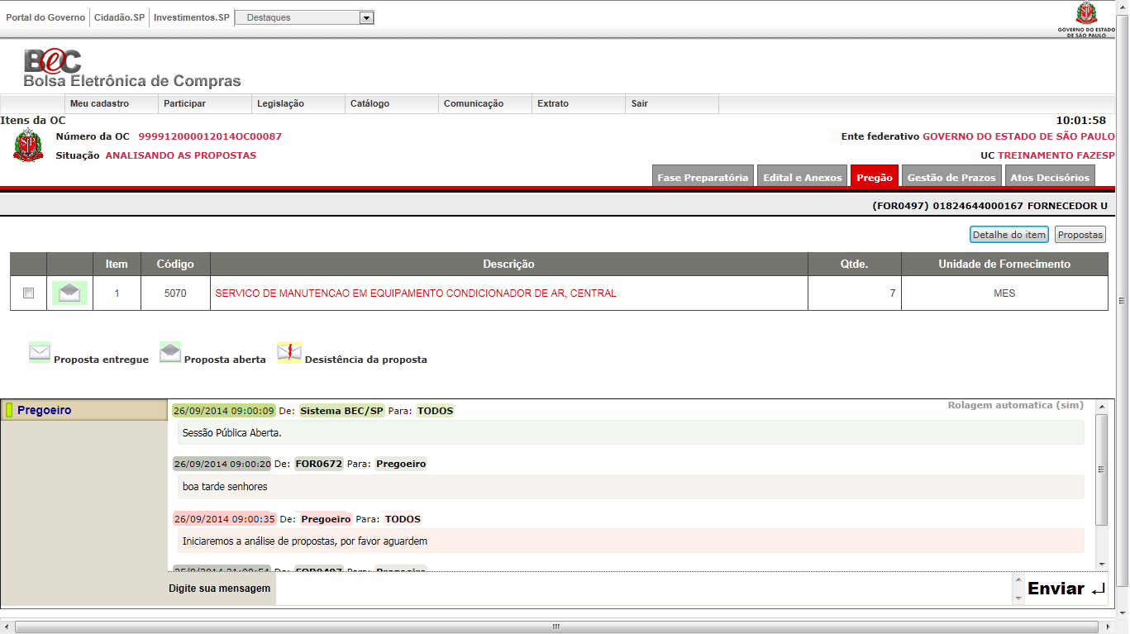The height and width of the screenshot is (634, 1130).
Task: Click the Código cell 5070
Action: tap(175, 293)
